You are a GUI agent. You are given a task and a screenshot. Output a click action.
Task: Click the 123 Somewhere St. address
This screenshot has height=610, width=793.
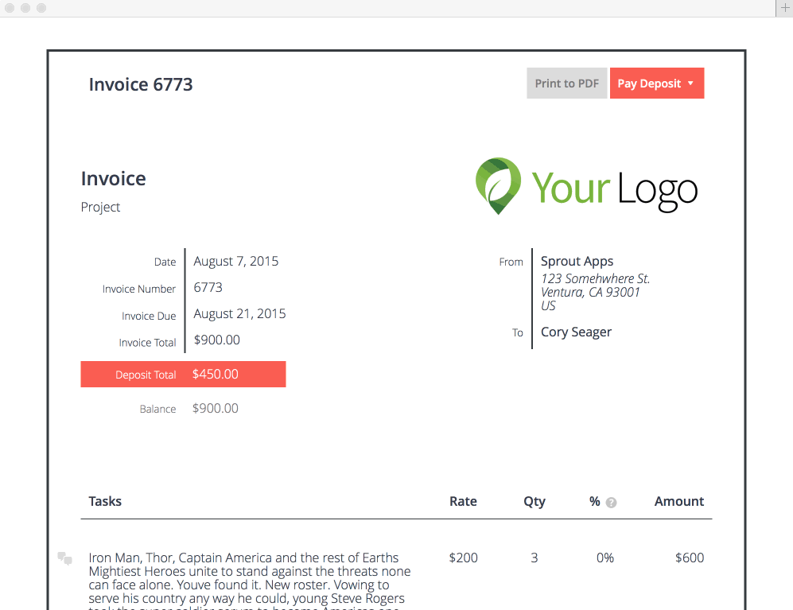[x=595, y=278]
